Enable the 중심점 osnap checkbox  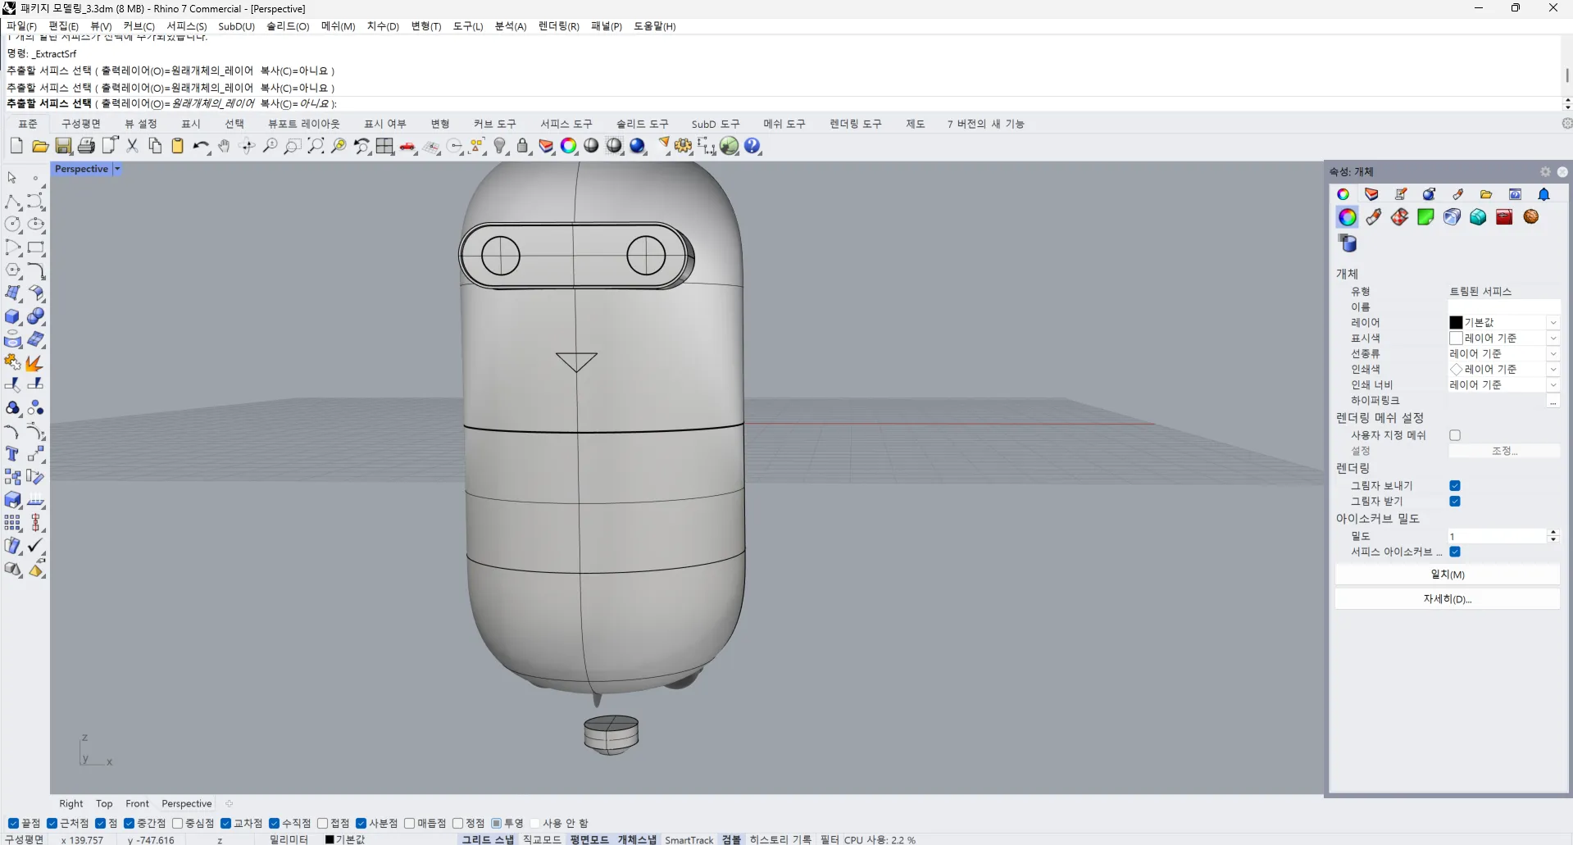(177, 823)
